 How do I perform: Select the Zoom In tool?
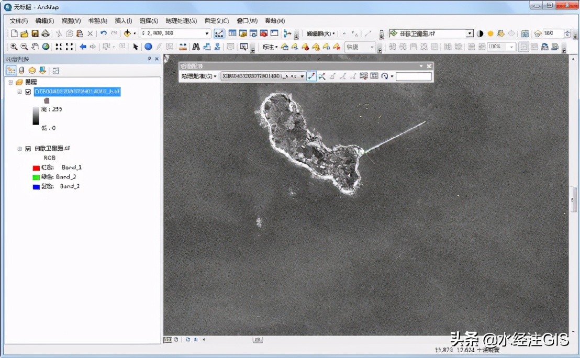(14, 47)
